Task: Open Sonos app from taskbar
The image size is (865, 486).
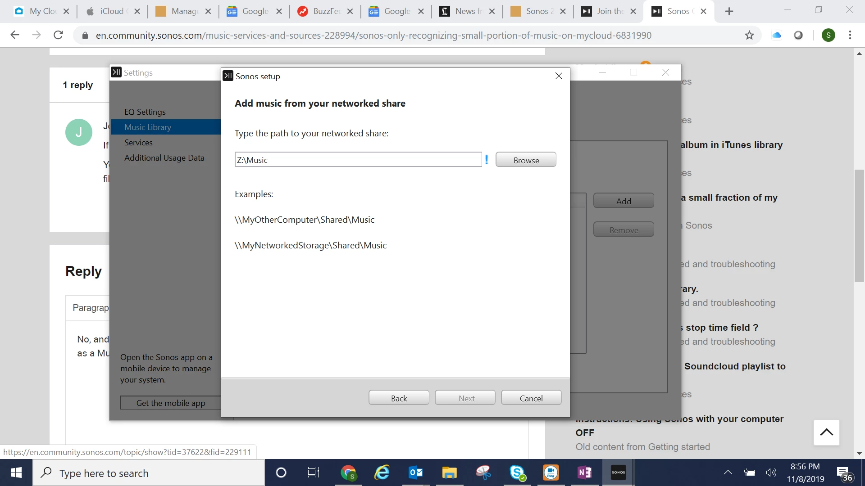Action: (618, 472)
